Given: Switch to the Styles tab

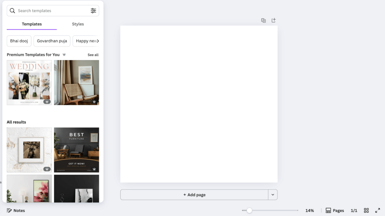Looking at the screenshot, I should point(78,24).
